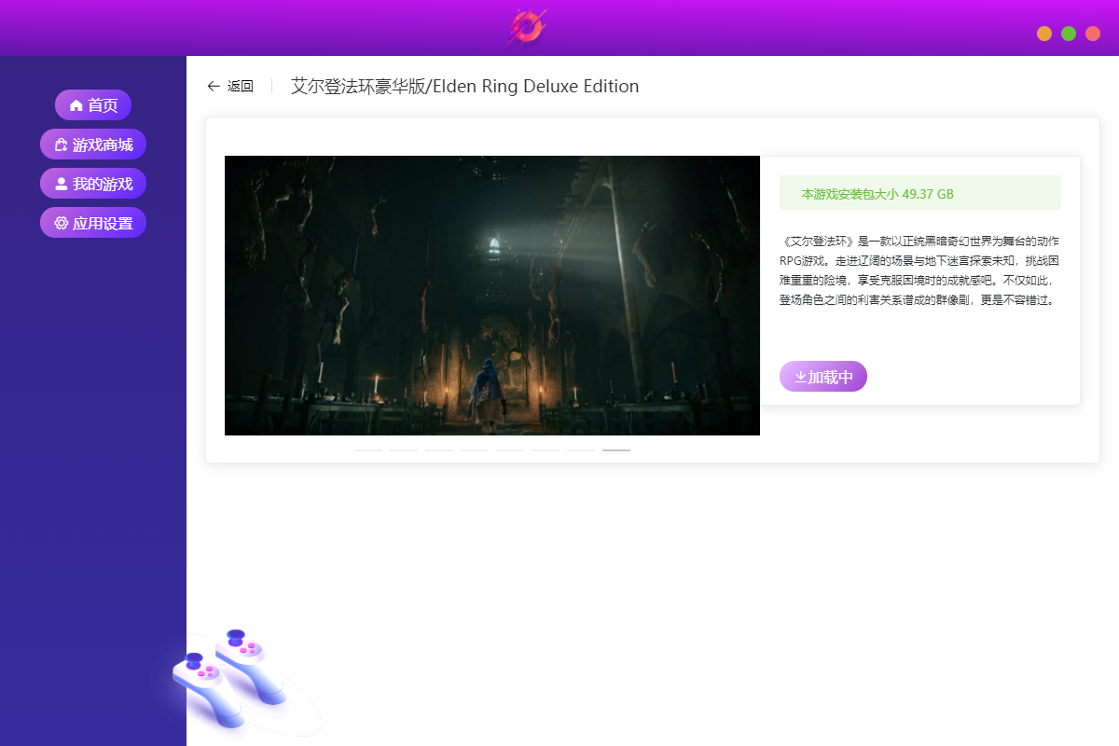This screenshot has width=1119, height=746.
Task: Click the title 艾尔登法环豪华版/Elden Ring Deluxe Edition
Action: click(x=465, y=86)
